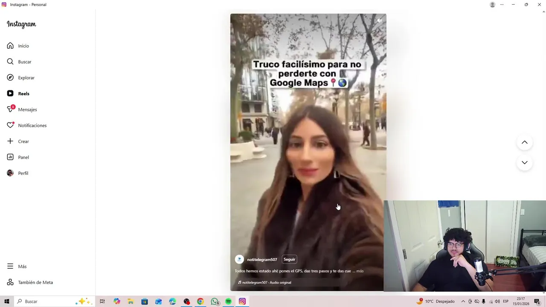Image resolution: width=546 pixels, height=307 pixels.
Task: Expand caption with 'más' link
Action: pos(360,271)
